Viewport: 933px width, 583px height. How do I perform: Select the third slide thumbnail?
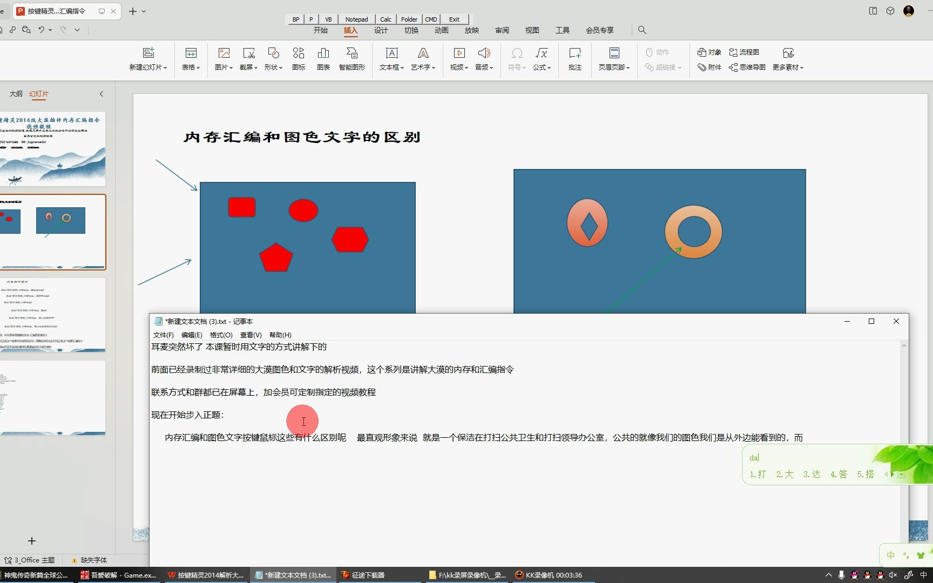[x=52, y=315]
